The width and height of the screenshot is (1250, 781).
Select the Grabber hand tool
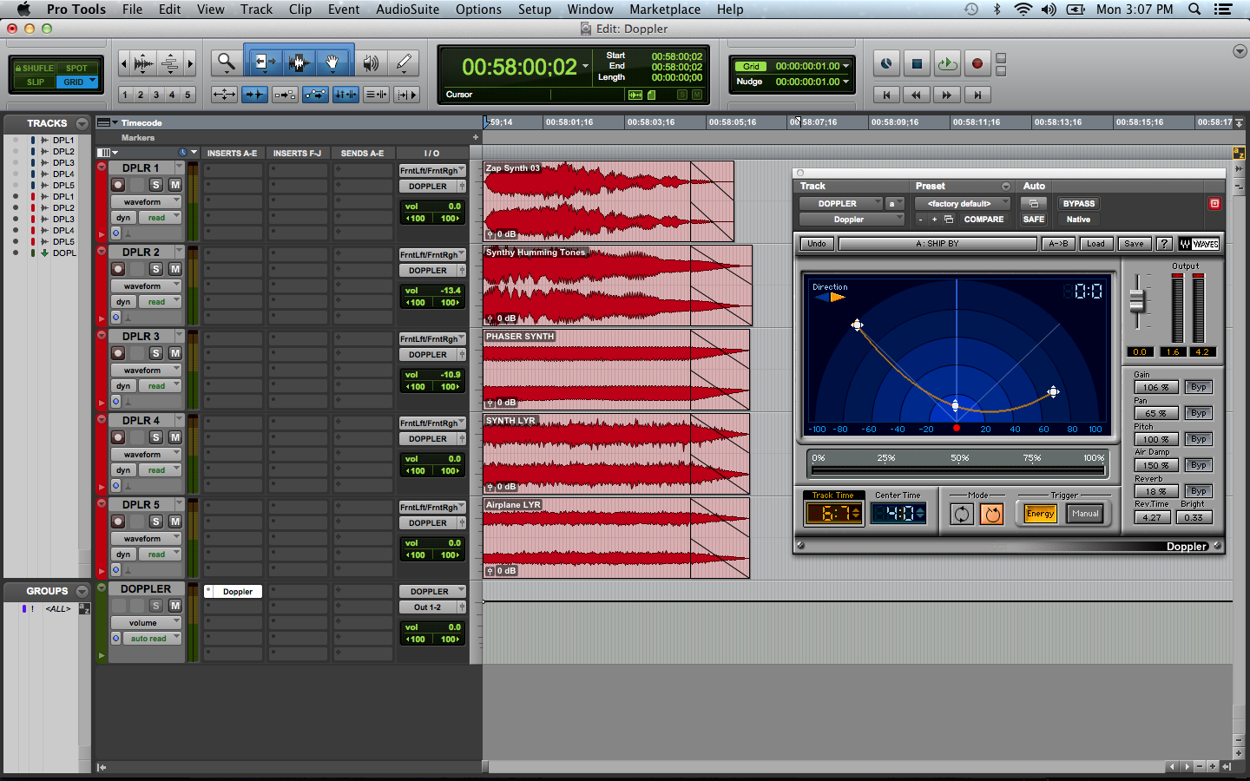point(333,62)
